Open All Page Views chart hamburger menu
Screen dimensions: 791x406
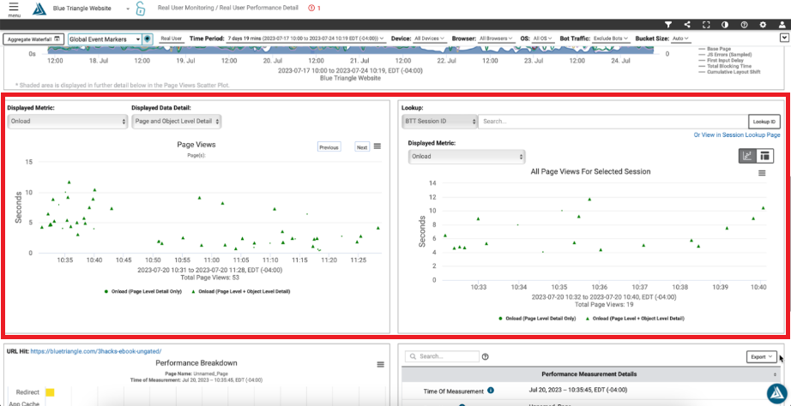(762, 173)
